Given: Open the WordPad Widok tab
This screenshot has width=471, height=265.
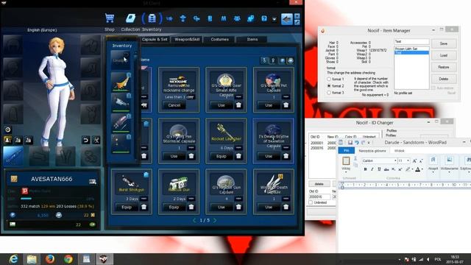Looking at the screenshot, I should pos(399,151).
